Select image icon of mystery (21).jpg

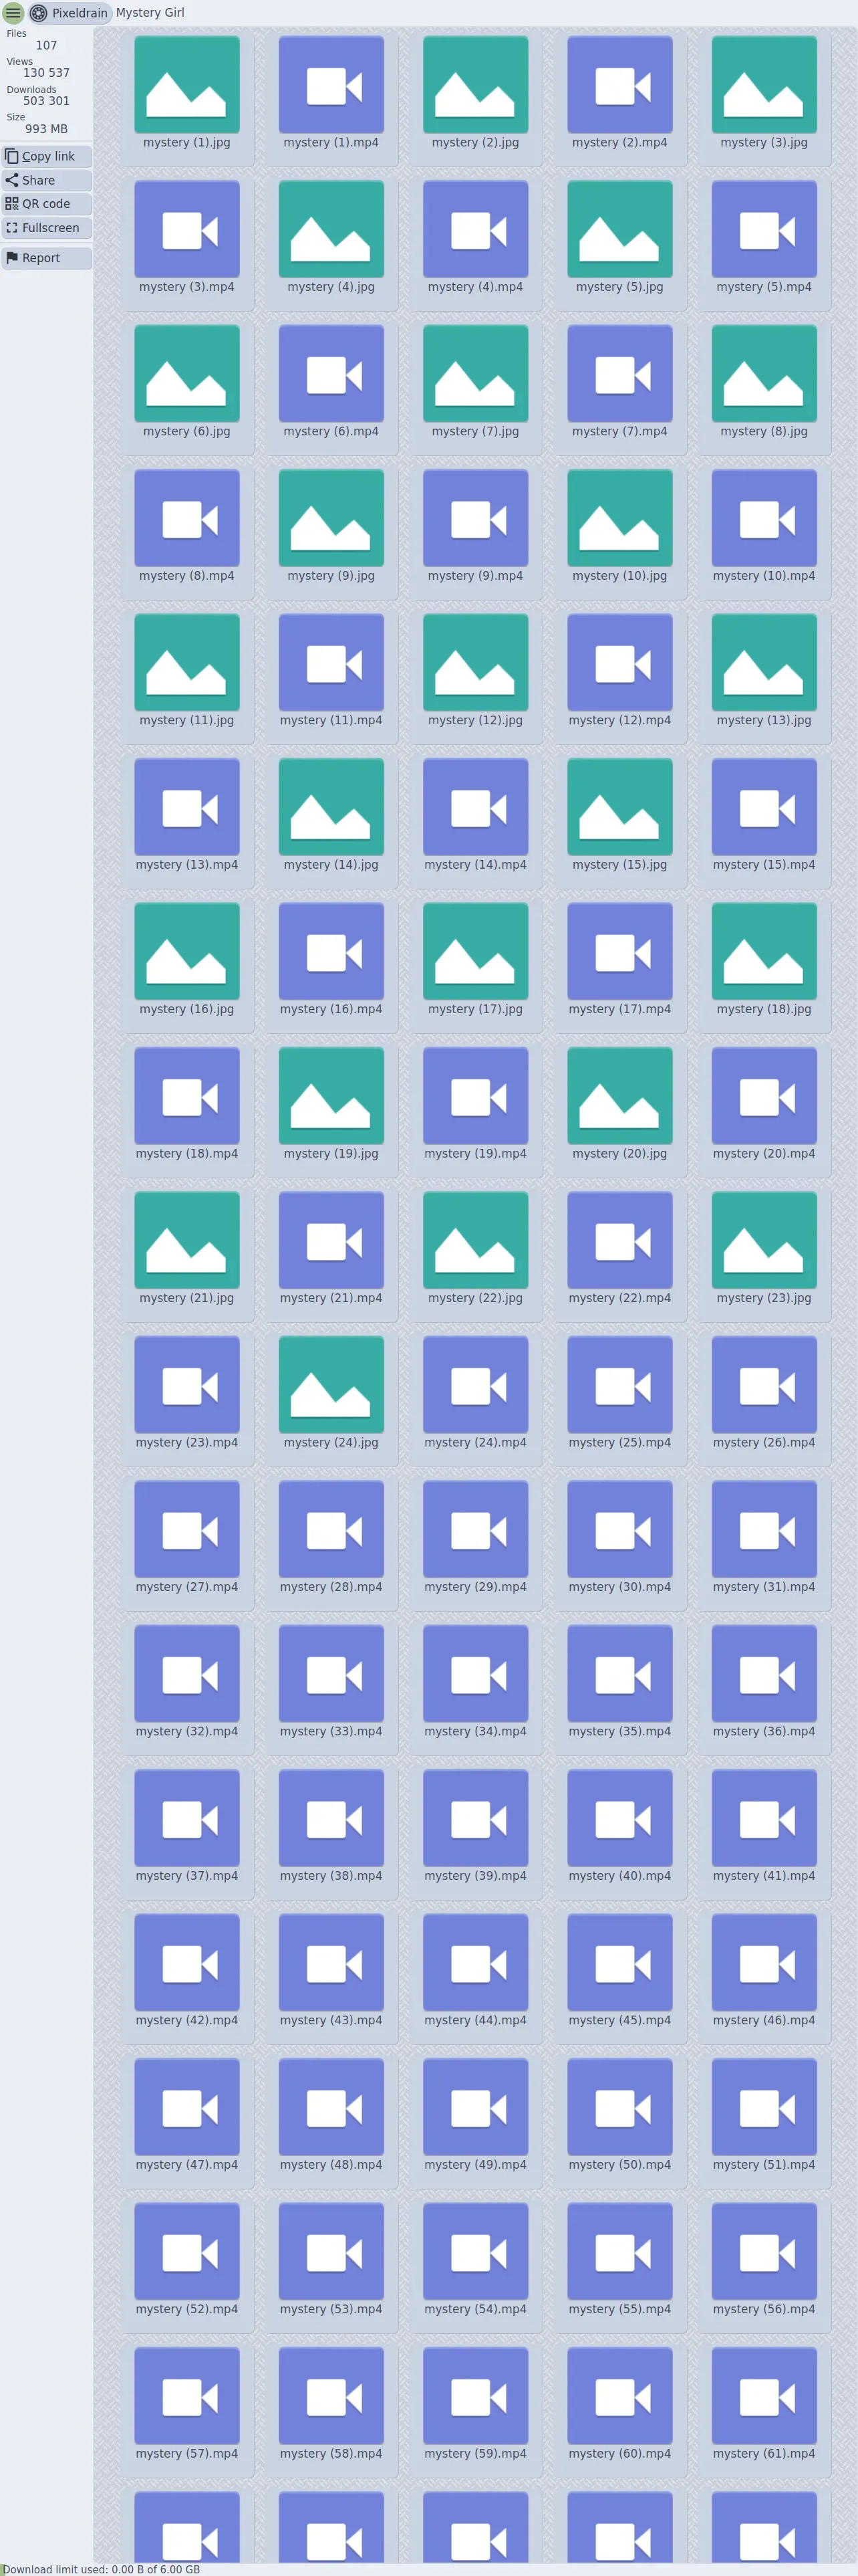point(187,1241)
